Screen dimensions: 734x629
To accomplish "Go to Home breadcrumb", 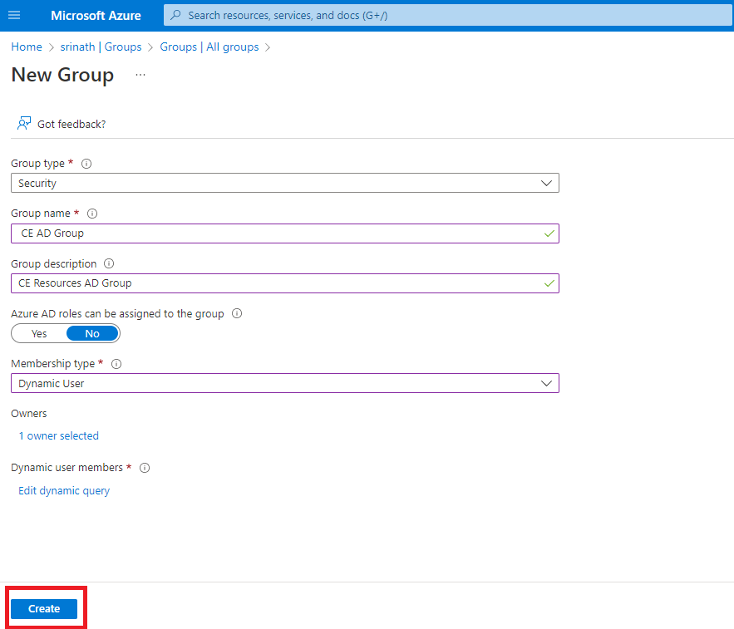I will point(27,47).
